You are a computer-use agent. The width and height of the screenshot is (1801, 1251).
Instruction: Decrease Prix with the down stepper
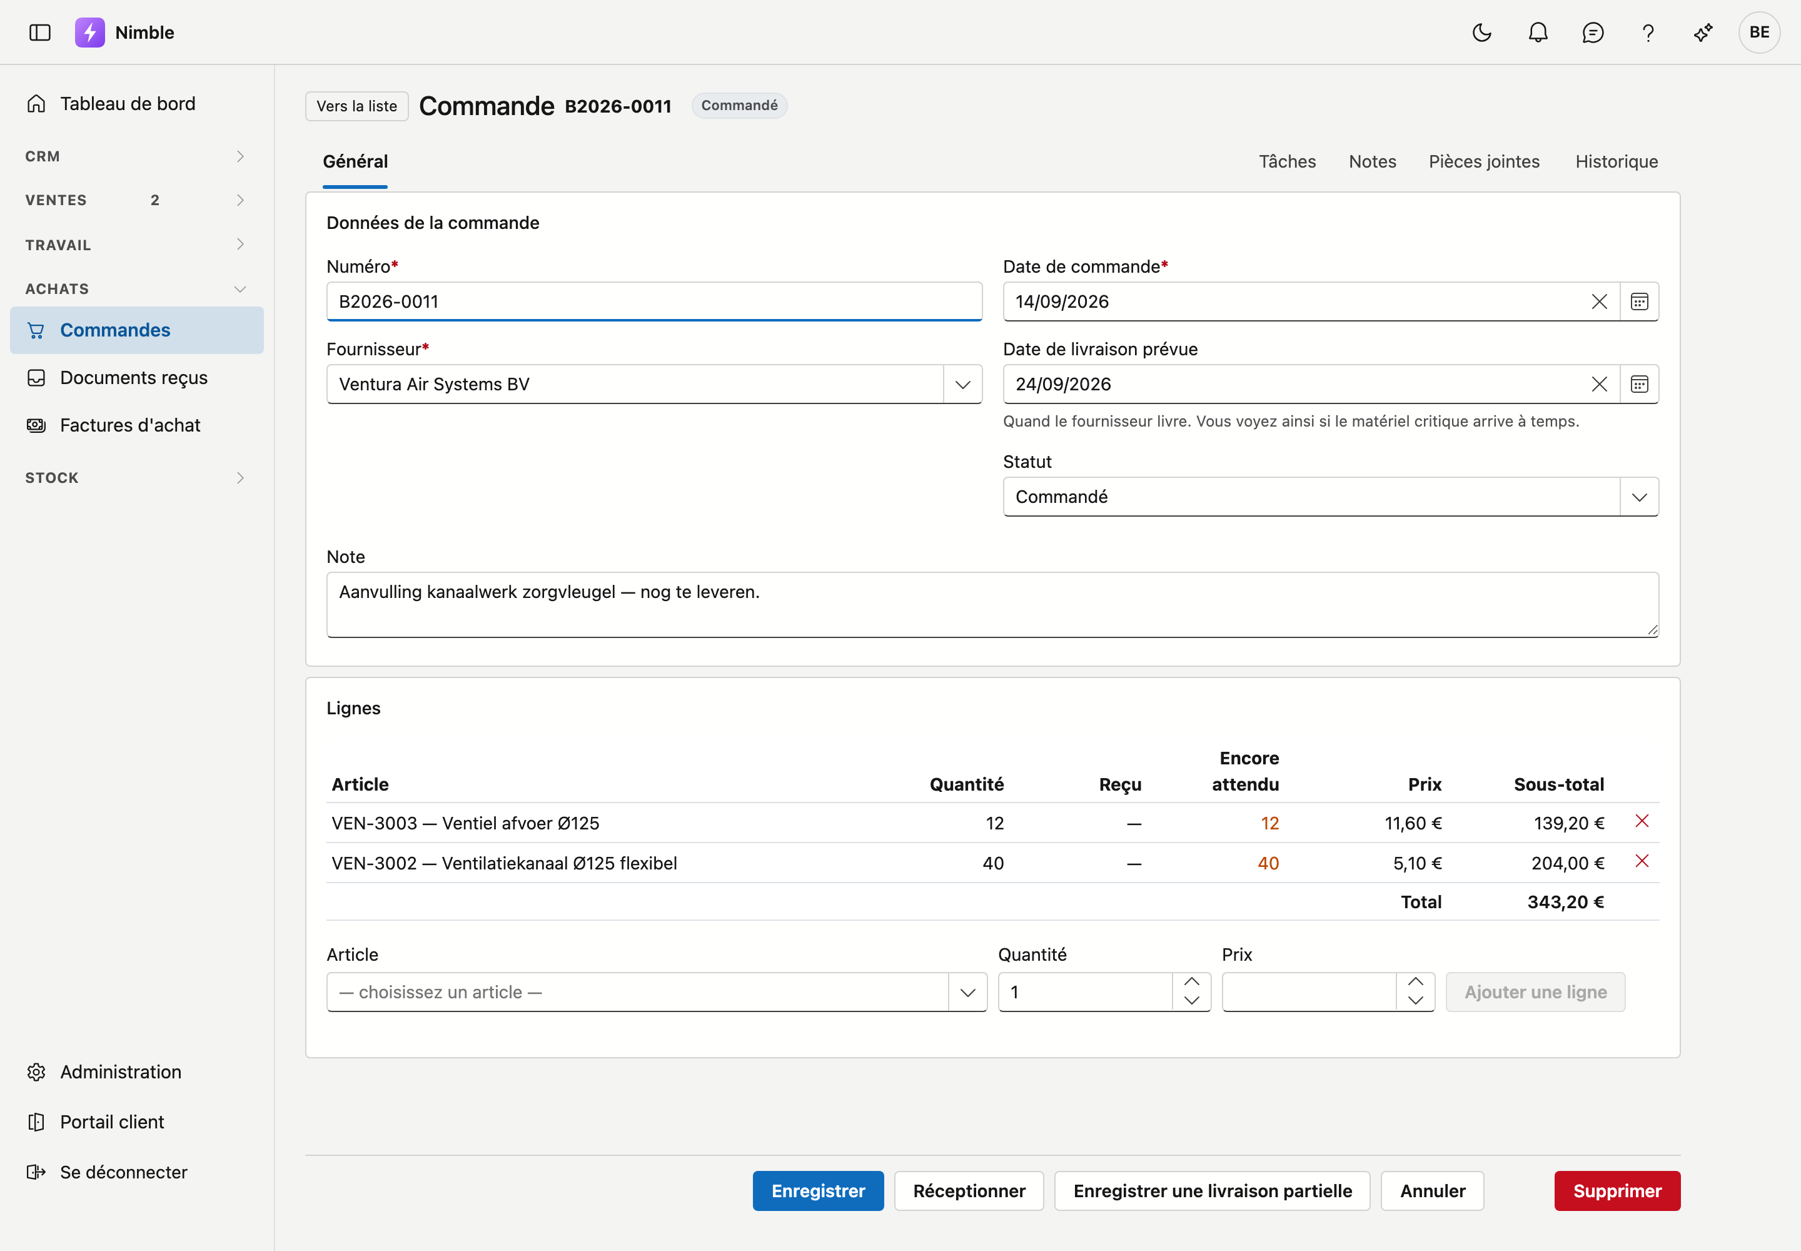(1415, 1001)
